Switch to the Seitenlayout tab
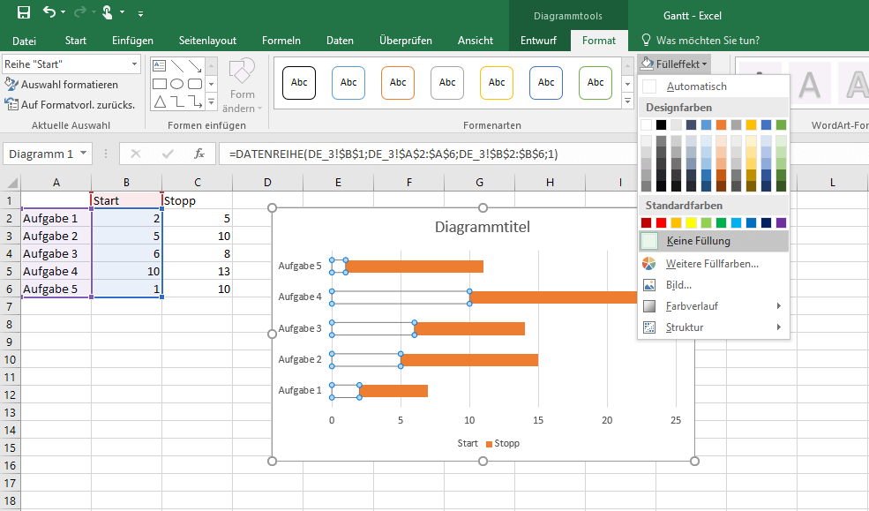 point(207,41)
